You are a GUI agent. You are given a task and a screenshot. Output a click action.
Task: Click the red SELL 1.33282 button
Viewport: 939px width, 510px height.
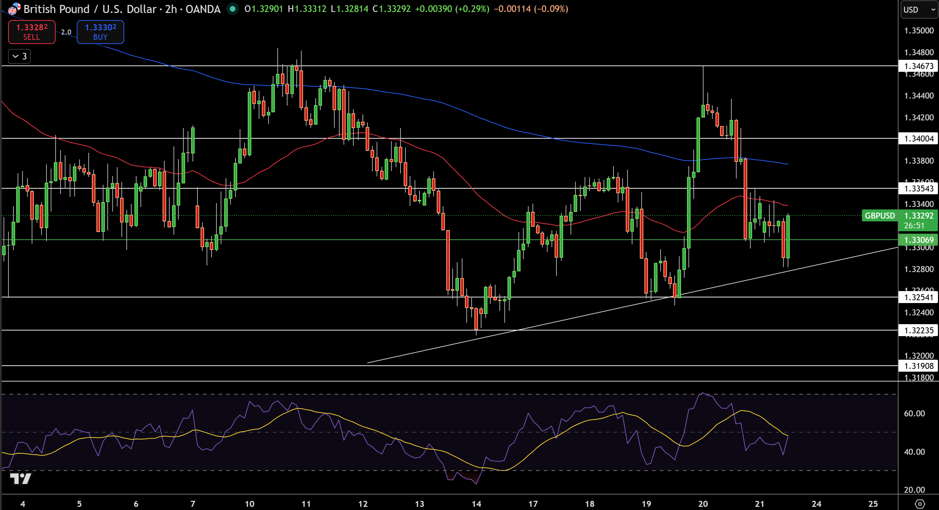pyautogui.click(x=32, y=32)
